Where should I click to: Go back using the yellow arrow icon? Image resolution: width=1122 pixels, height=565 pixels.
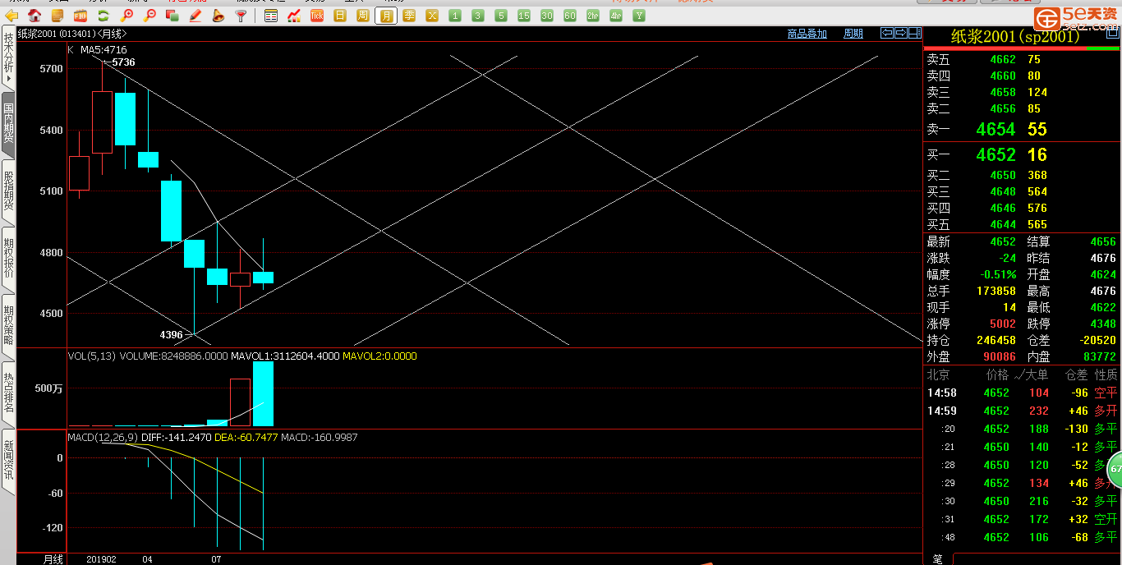11,16
